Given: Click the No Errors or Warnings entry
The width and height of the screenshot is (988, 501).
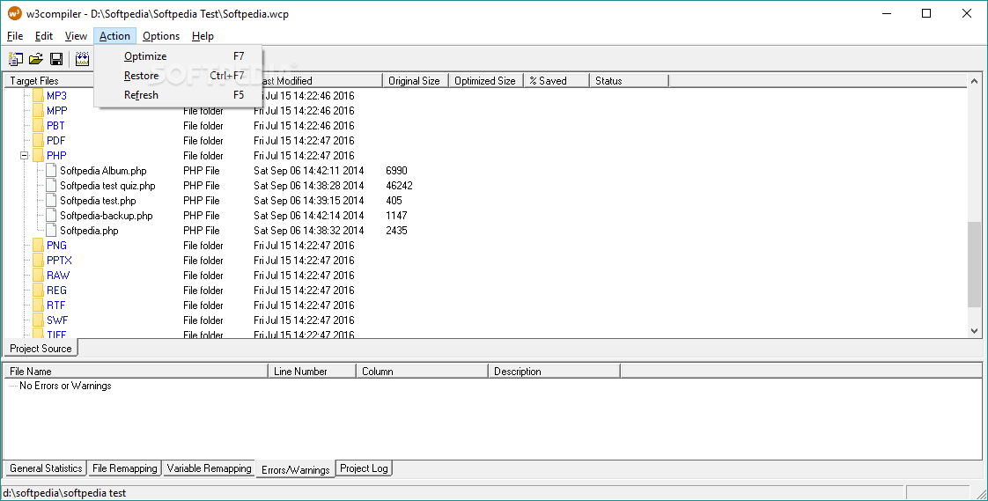Looking at the screenshot, I should (65, 386).
